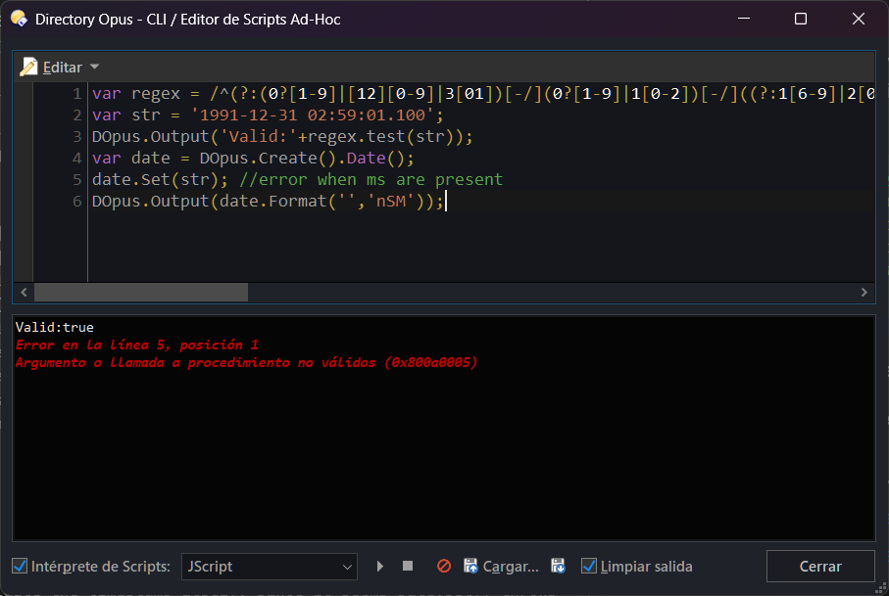Click the Cerrar button
889x596 pixels.
(x=820, y=566)
